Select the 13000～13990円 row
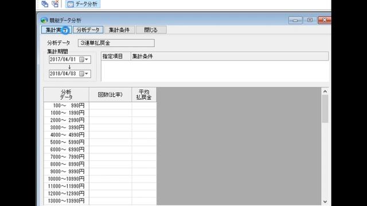The width and height of the screenshot is (367, 206). 100,201
